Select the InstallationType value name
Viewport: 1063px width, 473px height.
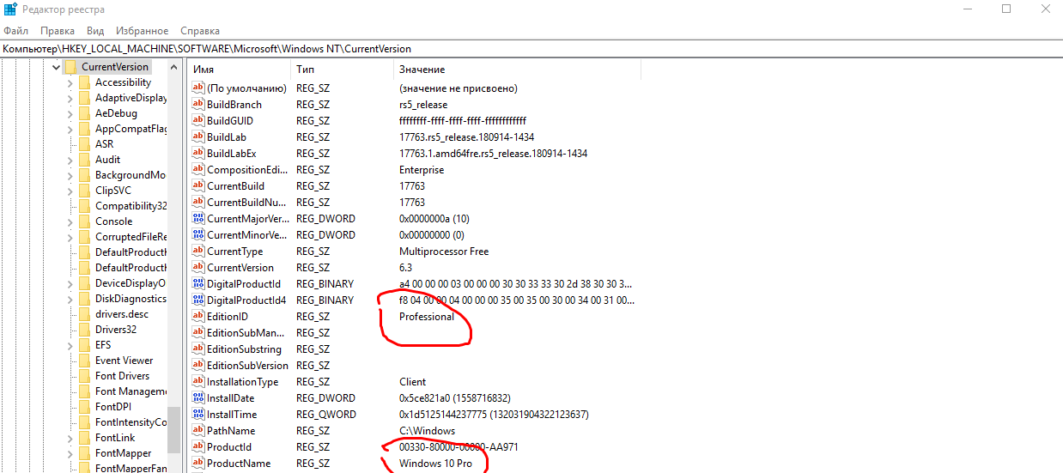(242, 382)
